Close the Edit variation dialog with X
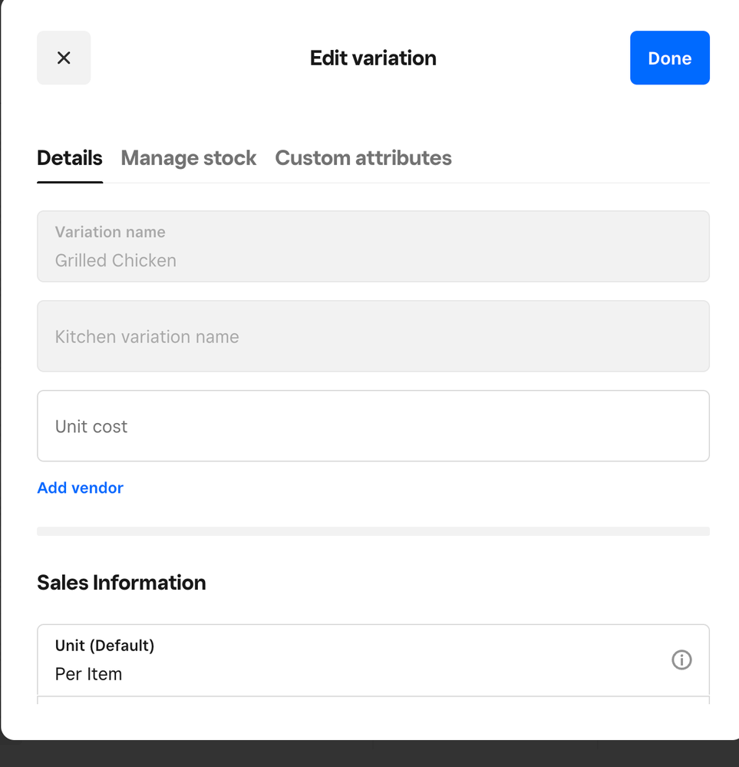 pyautogui.click(x=64, y=58)
